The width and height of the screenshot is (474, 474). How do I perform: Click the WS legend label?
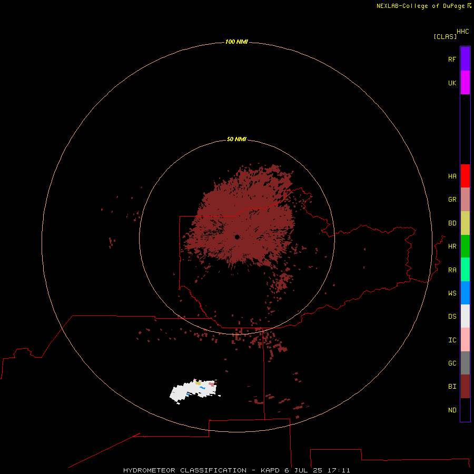tap(452, 293)
